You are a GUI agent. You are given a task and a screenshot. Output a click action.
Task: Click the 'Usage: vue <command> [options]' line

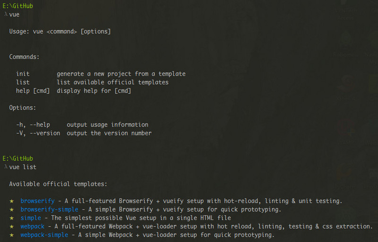(x=60, y=31)
